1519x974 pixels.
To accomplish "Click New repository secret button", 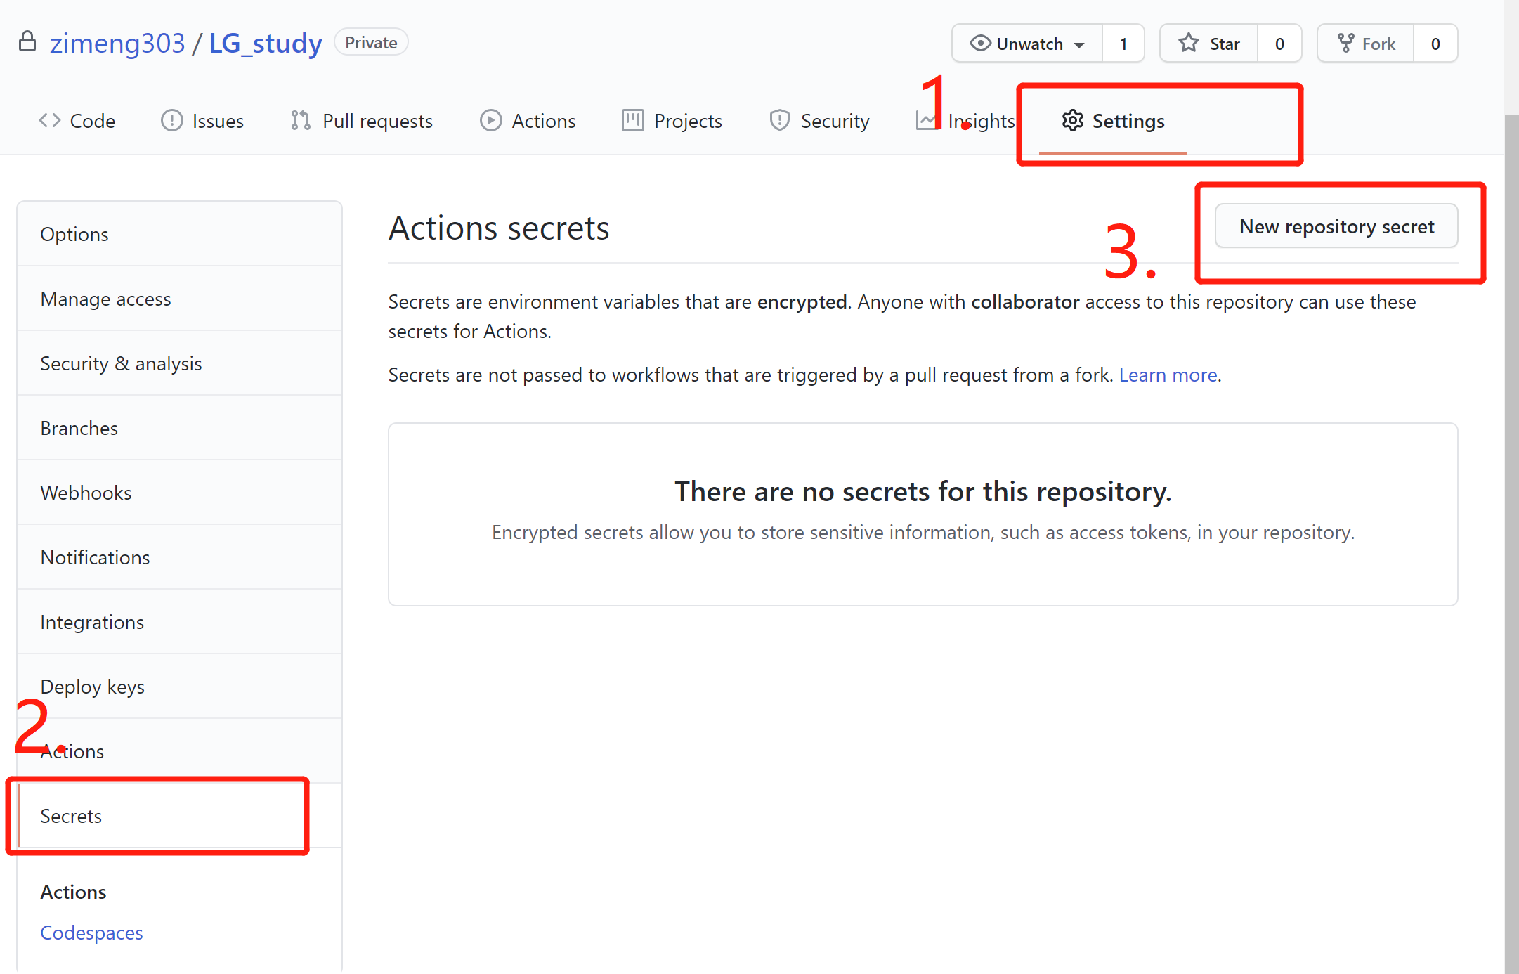I will pyautogui.click(x=1336, y=226).
